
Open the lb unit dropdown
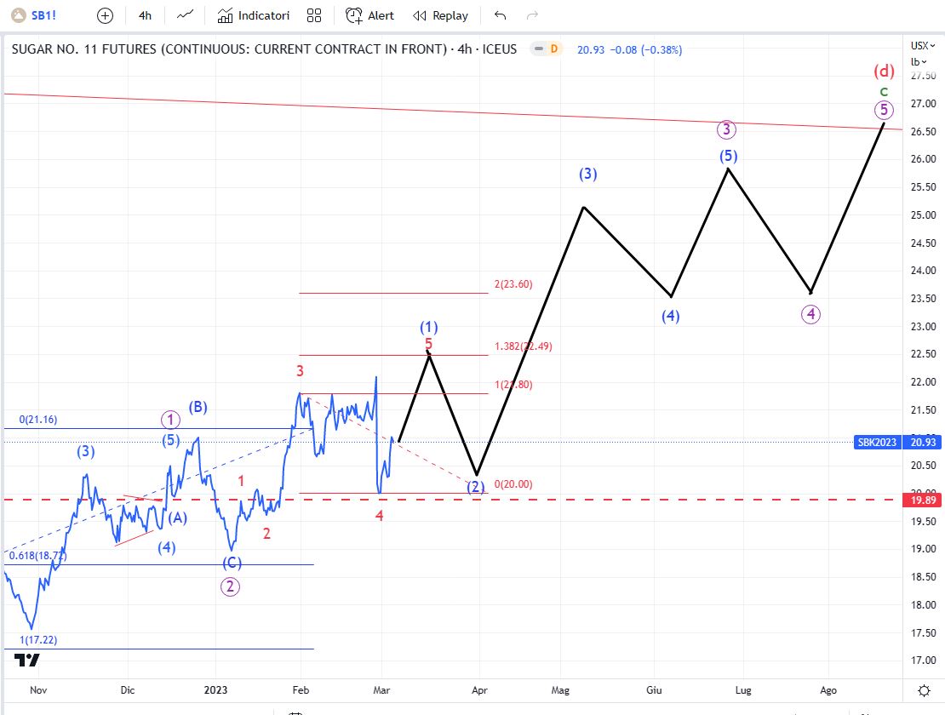[919, 62]
